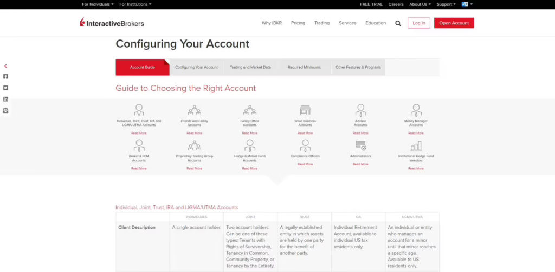Share page via Facebook icon
Viewport: 555px width, 272px height.
5,76
